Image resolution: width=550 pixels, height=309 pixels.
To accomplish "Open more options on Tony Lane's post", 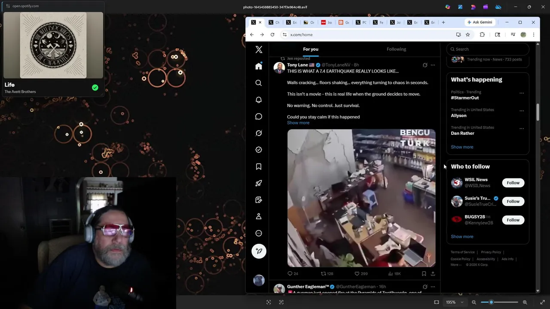I will (x=433, y=65).
